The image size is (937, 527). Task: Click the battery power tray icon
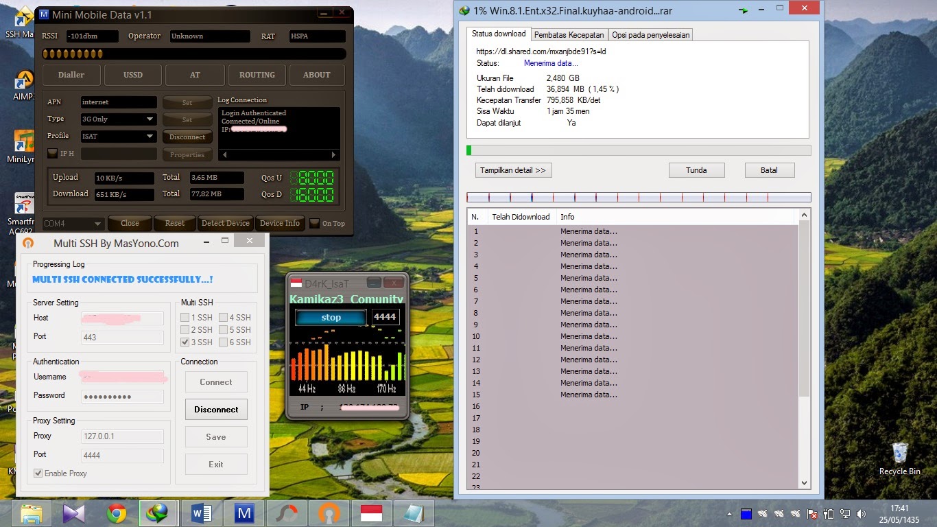(x=829, y=513)
